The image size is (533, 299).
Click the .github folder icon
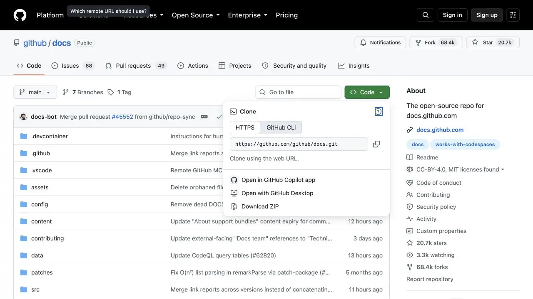24,153
